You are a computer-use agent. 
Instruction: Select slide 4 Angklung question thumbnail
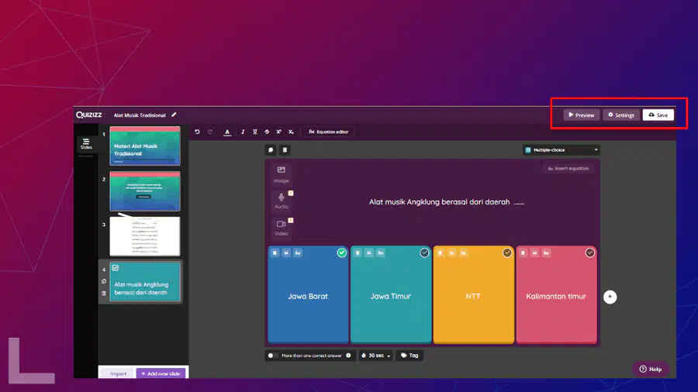(x=145, y=282)
